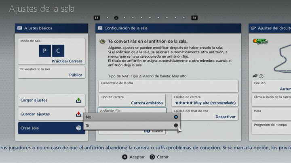Viewport: 291px width, 163px height.
Task: Click the circuit logo badge
Action: click(261, 42)
